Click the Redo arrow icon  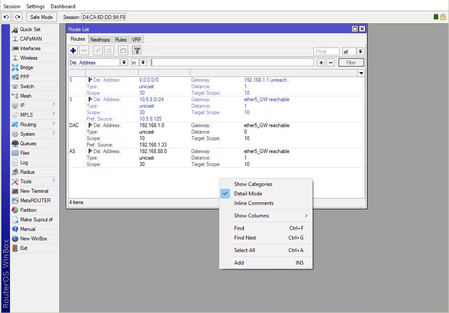[17, 17]
